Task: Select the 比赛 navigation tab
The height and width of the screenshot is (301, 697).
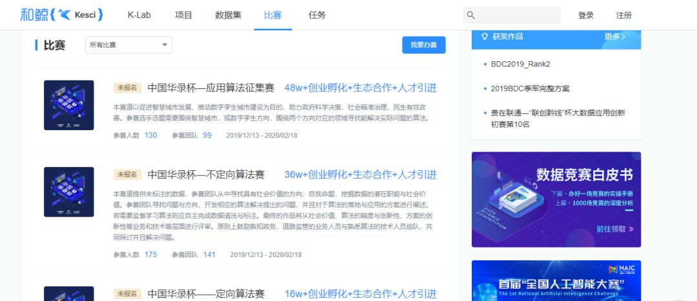Action: pyautogui.click(x=273, y=15)
